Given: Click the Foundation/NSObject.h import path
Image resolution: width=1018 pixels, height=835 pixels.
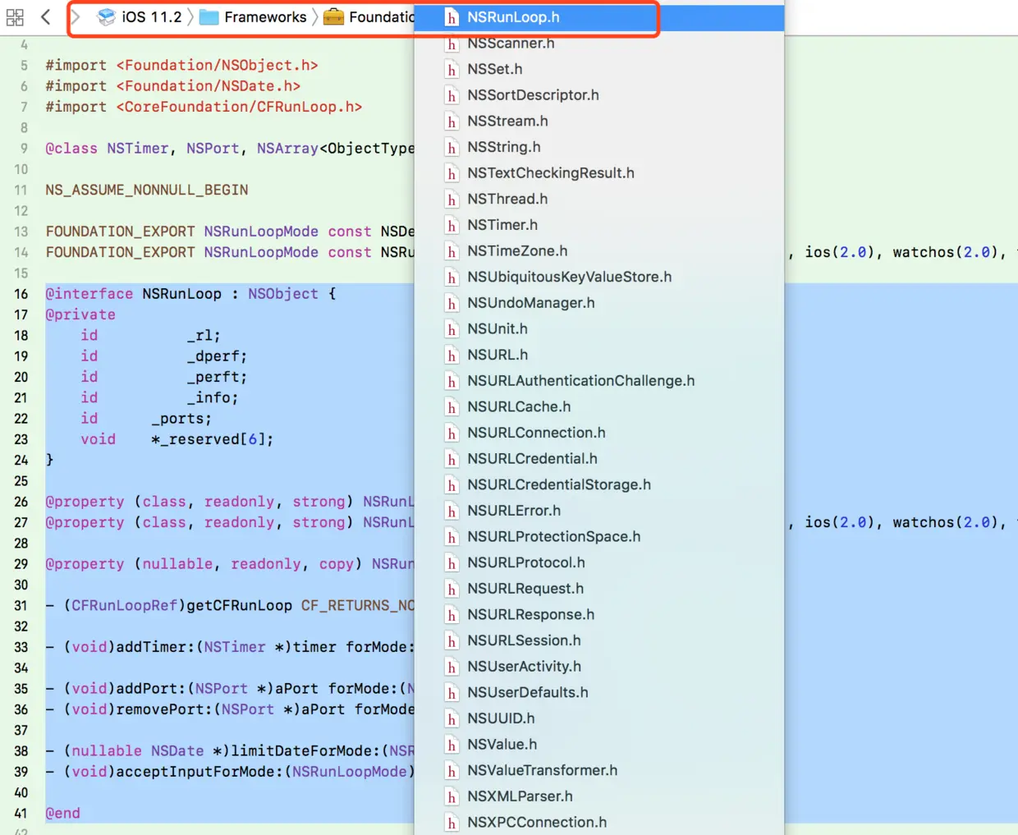Looking at the screenshot, I should [x=217, y=66].
